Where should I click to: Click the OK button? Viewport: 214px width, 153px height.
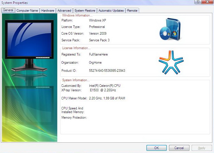pos(156,148)
